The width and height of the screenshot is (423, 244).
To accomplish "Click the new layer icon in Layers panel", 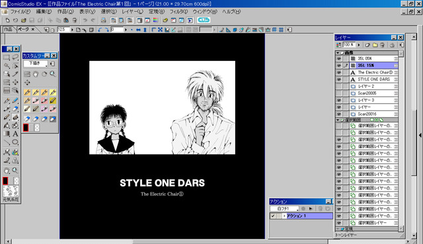I will 367,45.
